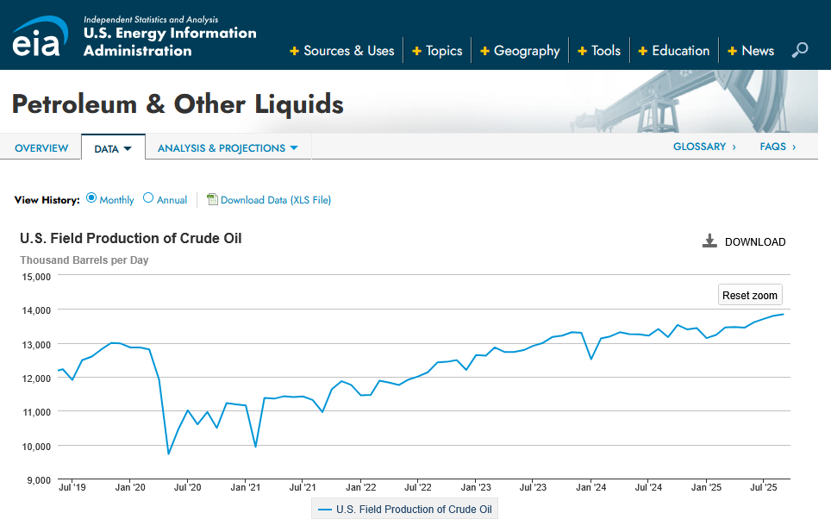Click the Jan '21 x-axis label

[246, 487]
